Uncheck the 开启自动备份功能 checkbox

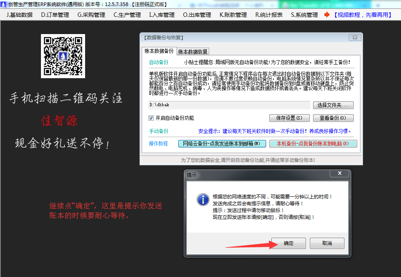[150, 118]
